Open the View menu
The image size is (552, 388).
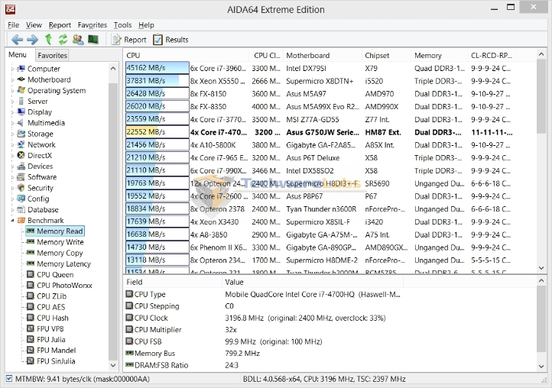[34, 25]
